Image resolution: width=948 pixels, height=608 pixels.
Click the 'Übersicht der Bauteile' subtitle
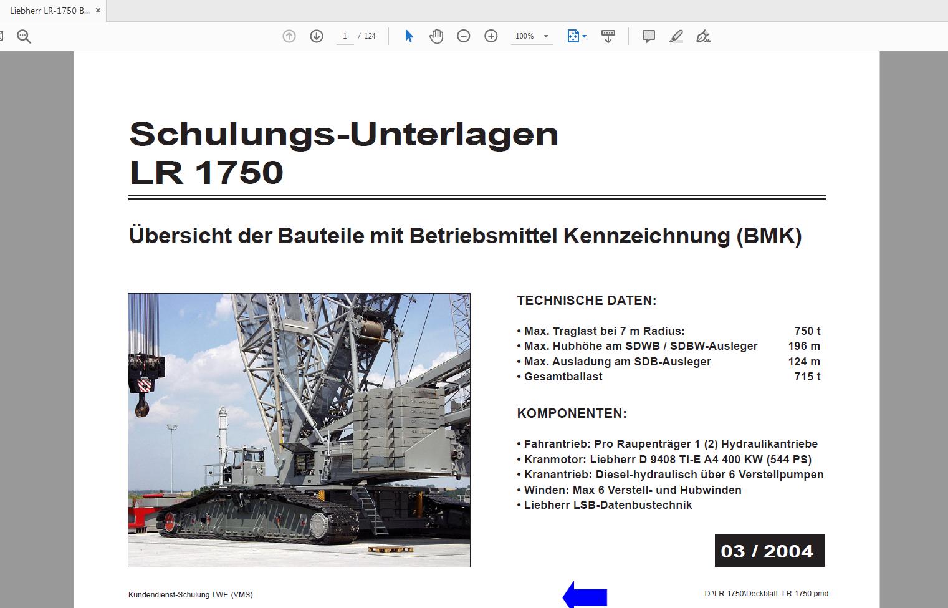pyautogui.click(x=465, y=236)
